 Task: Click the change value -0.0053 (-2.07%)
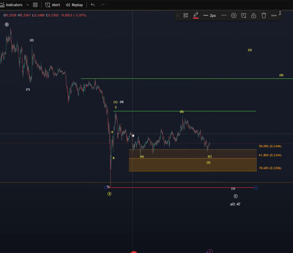[74, 15]
